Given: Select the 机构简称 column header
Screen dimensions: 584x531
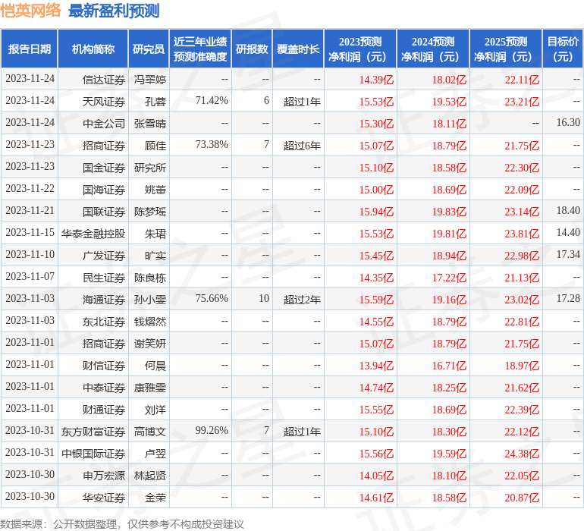Looking at the screenshot, I should click(93, 49).
